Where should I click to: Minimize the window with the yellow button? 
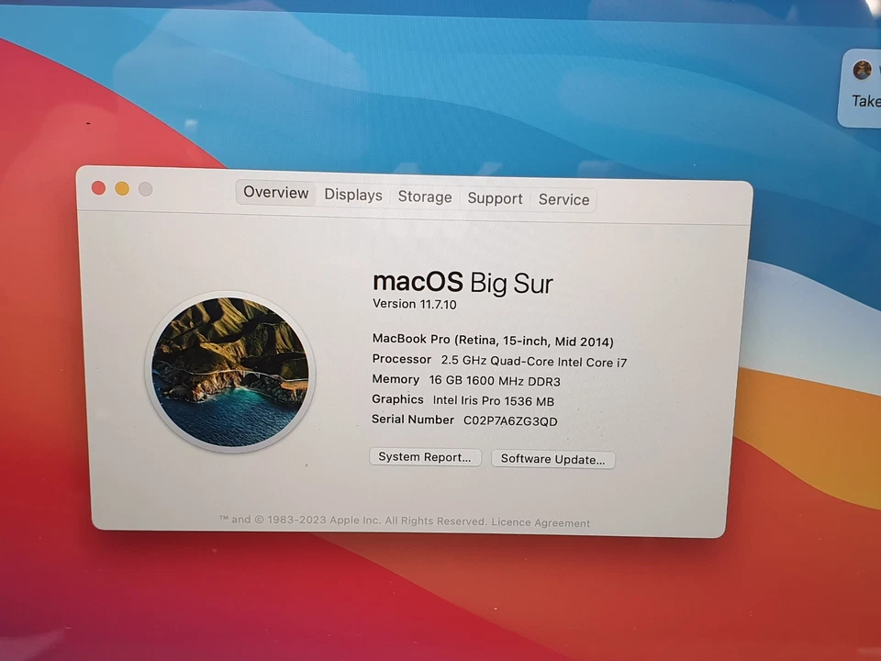tap(121, 187)
